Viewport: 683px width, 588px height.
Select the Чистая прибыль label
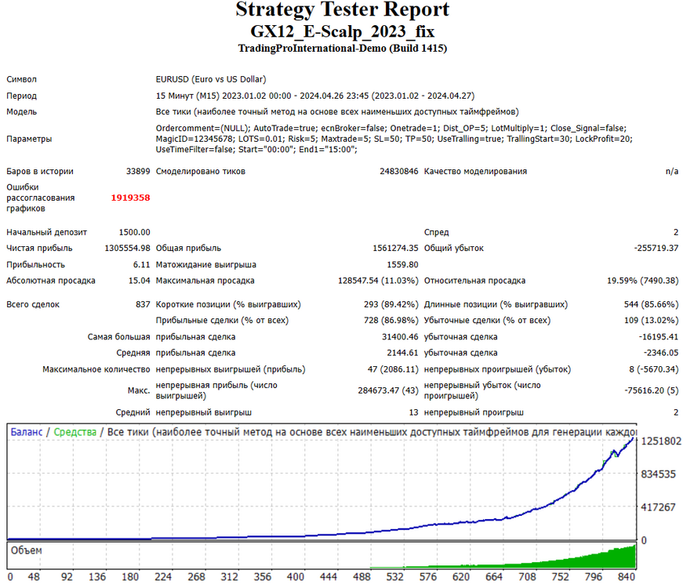tap(39, 249)
